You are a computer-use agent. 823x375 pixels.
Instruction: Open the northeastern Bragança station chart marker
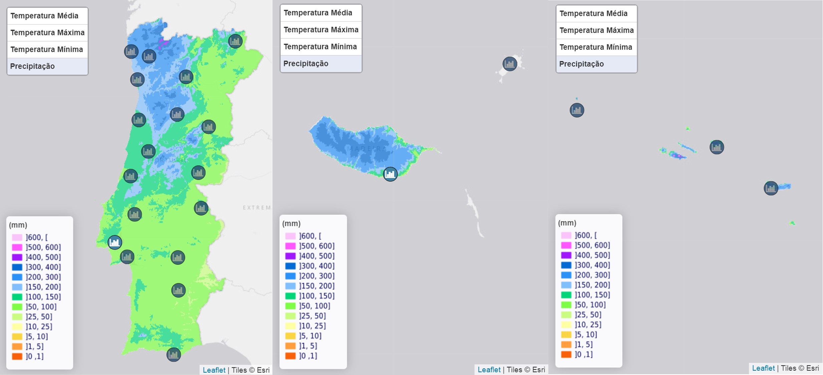coord(235,41)
